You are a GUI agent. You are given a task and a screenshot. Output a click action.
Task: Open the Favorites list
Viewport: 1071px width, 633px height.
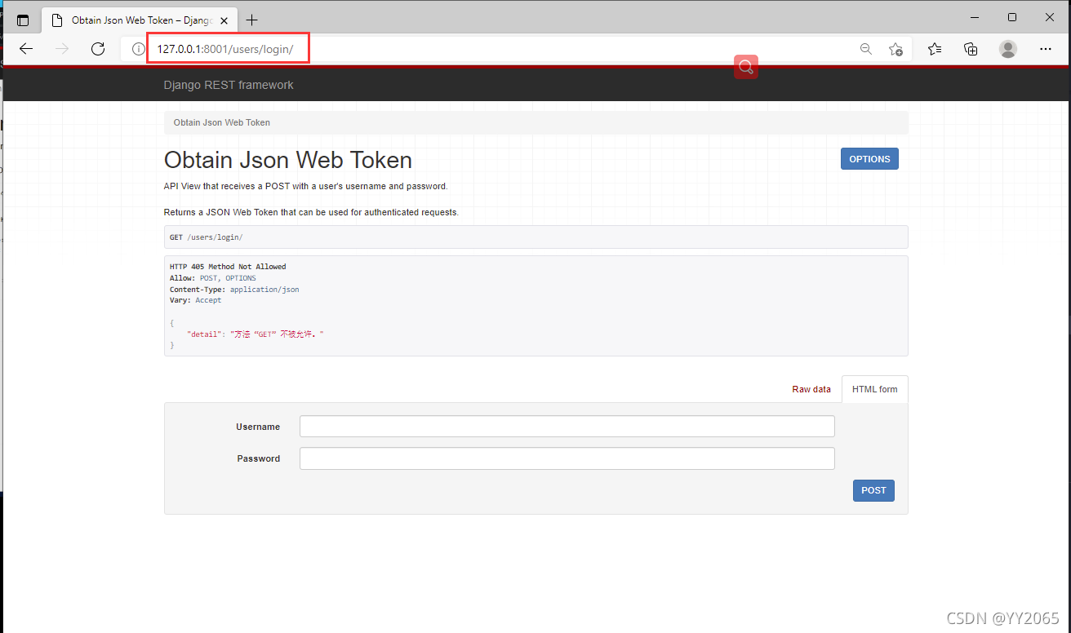[x=935, y=49]
